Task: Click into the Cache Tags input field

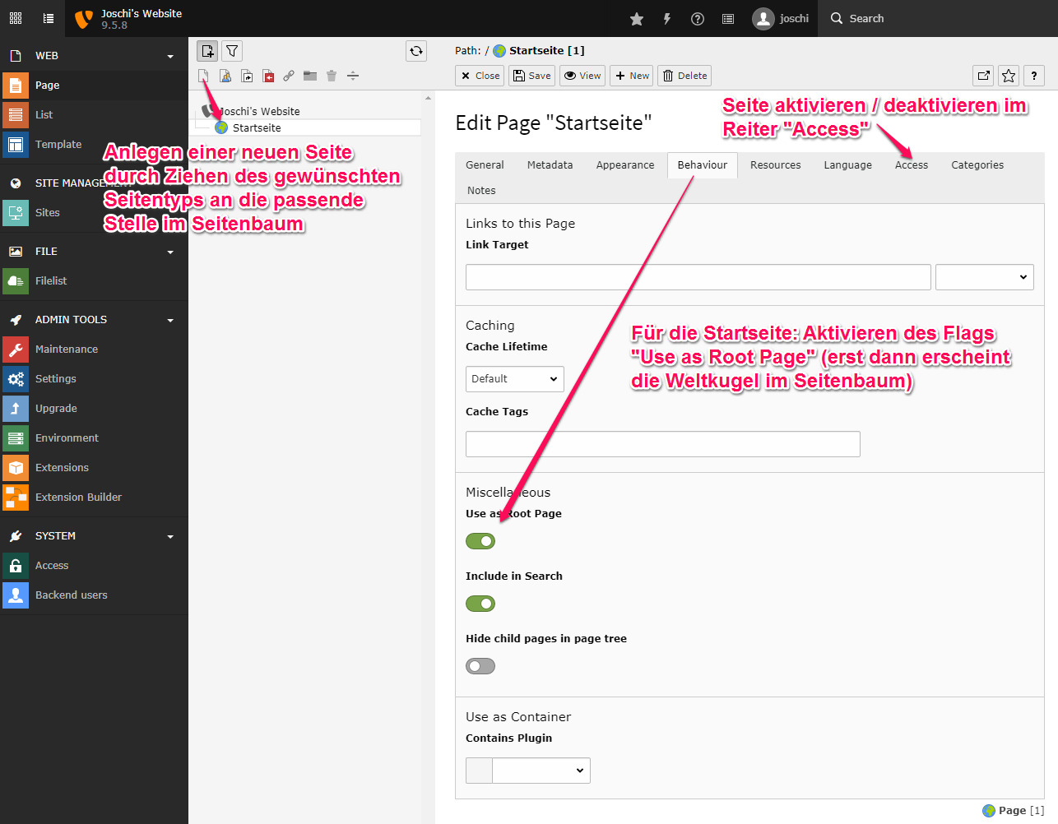Action: (x=662, y=444)
